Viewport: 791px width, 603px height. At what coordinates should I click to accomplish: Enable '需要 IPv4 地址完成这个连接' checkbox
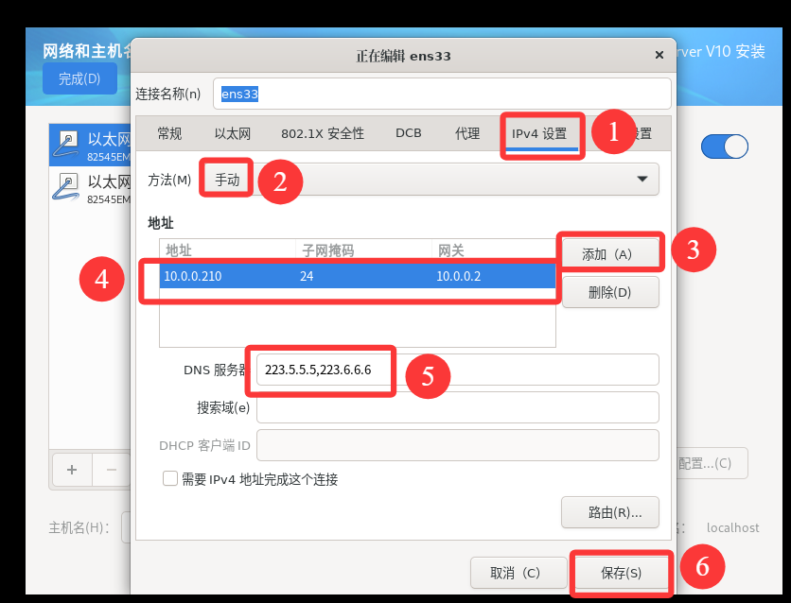pyautogui.click(x=170, y=479)
